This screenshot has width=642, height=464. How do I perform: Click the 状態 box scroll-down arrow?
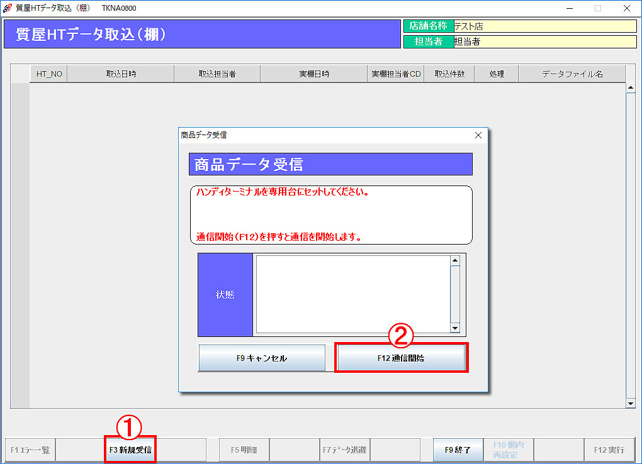455,328
